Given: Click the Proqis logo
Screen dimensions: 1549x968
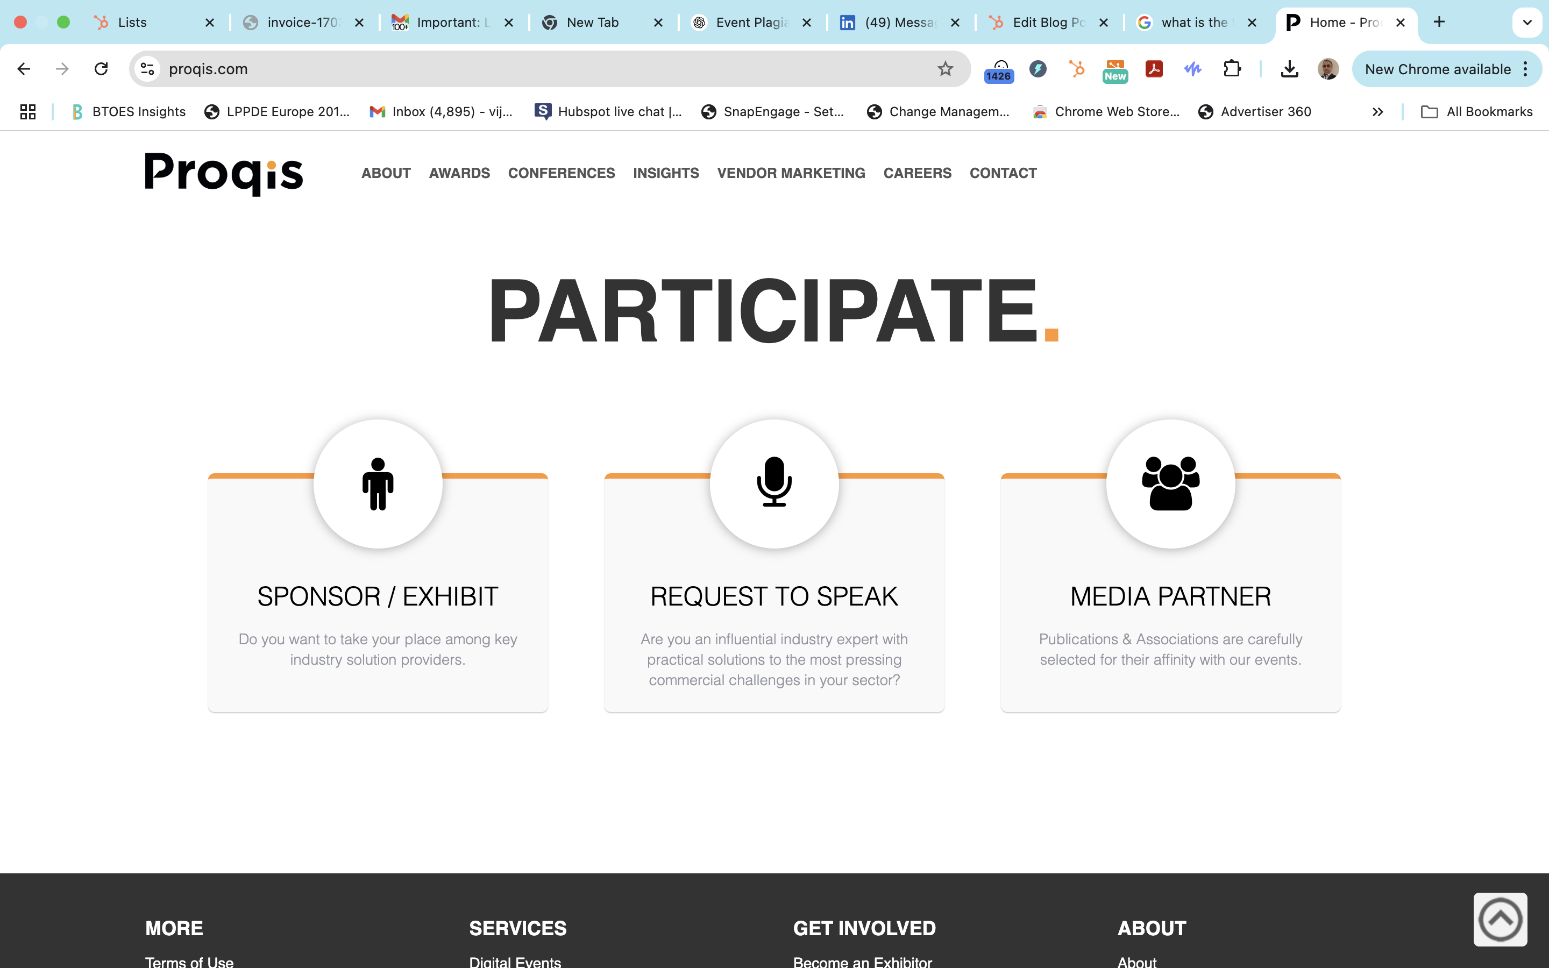Looking at the screenshot, I should 223,173.
